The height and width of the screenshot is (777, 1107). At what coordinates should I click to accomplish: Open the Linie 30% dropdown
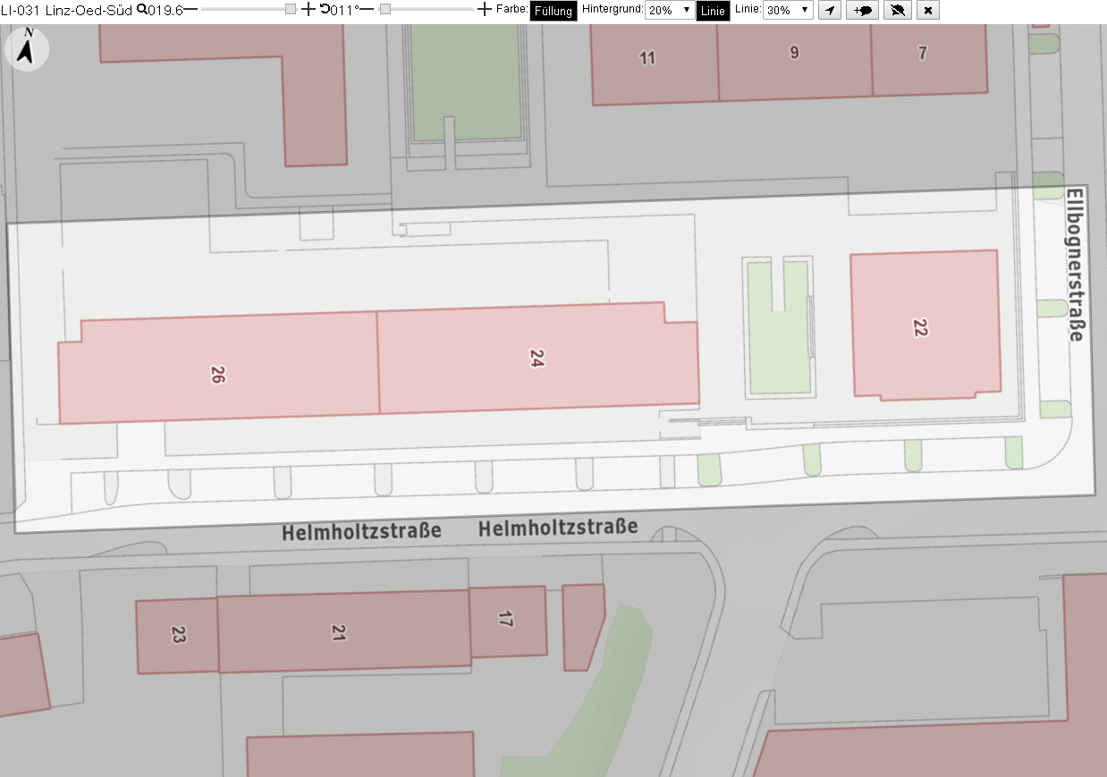(788, 11)
